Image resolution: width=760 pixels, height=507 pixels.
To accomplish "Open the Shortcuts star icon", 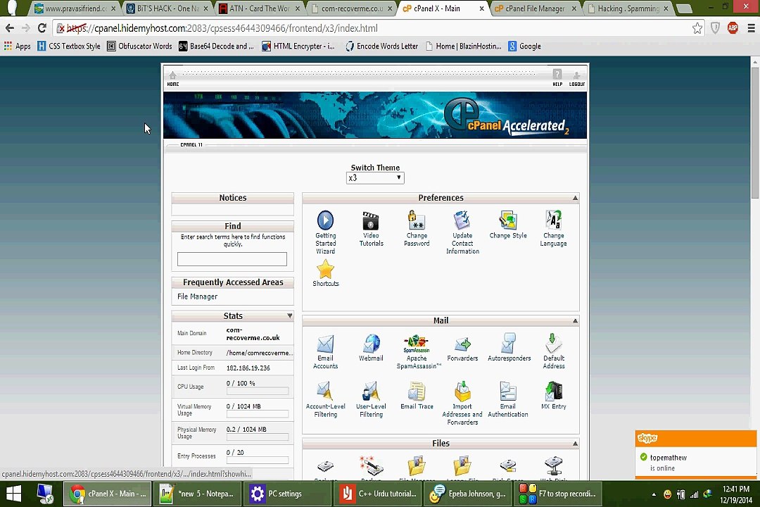I will (x=325, y=269).
